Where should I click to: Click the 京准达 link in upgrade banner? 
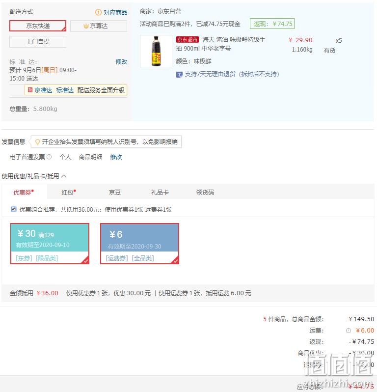point(43,90)
